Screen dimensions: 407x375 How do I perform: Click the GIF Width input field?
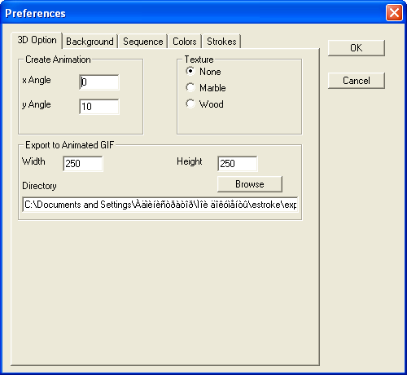tap(83, 164)
